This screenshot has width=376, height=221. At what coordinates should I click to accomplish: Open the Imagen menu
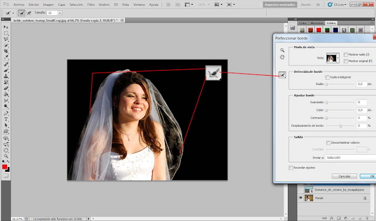click(48, 5)
